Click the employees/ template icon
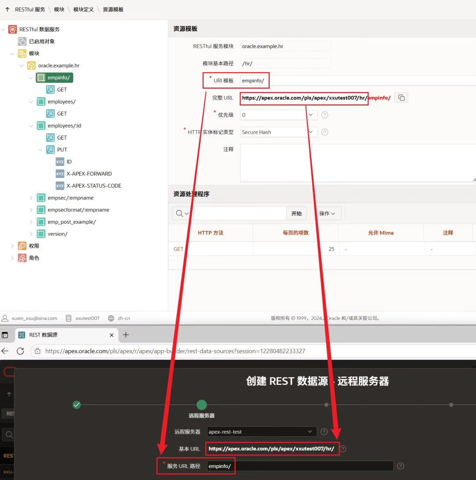 (x=41, y=102)
